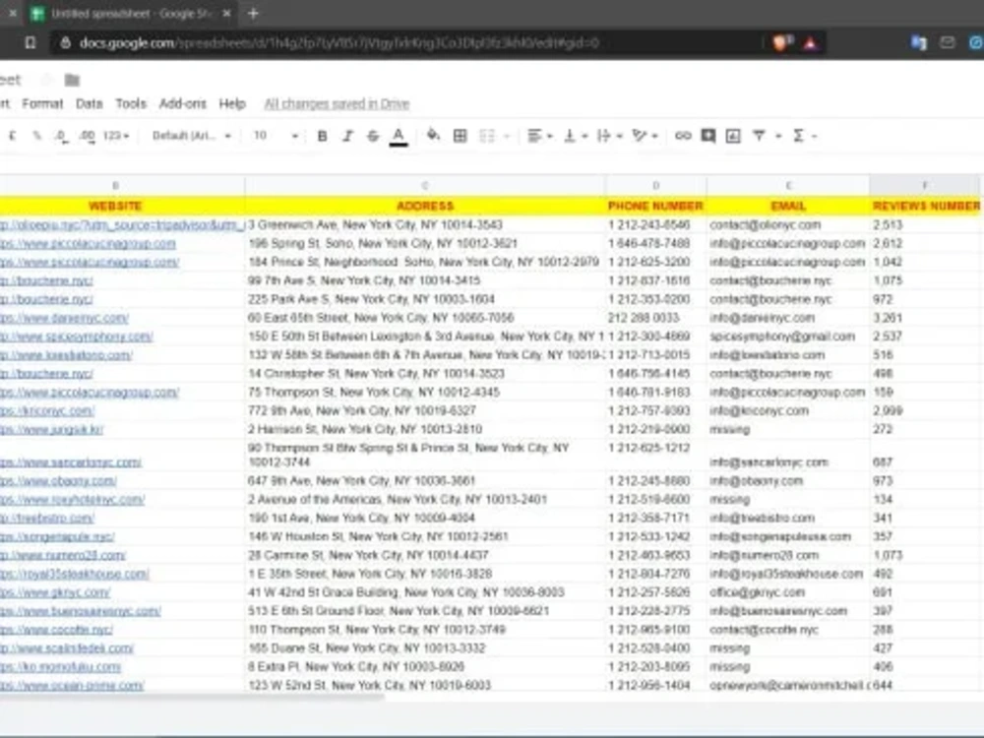Click the insert comment icon
Viewport: 984px width, 738px height.
[x=707, y=136]
